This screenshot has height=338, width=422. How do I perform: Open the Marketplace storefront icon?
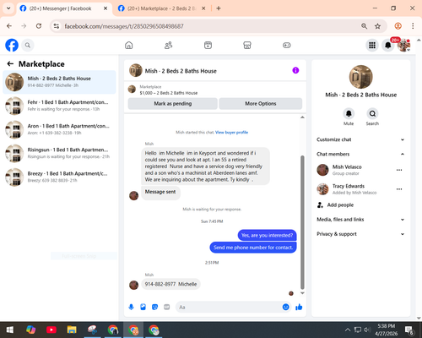247,45
